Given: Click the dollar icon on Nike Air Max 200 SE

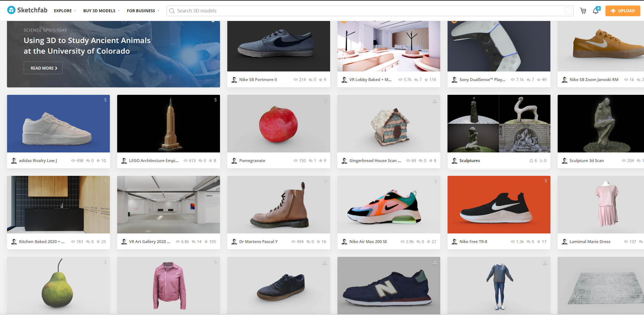Looking at the screenshot, I should [x=436, y=181].
